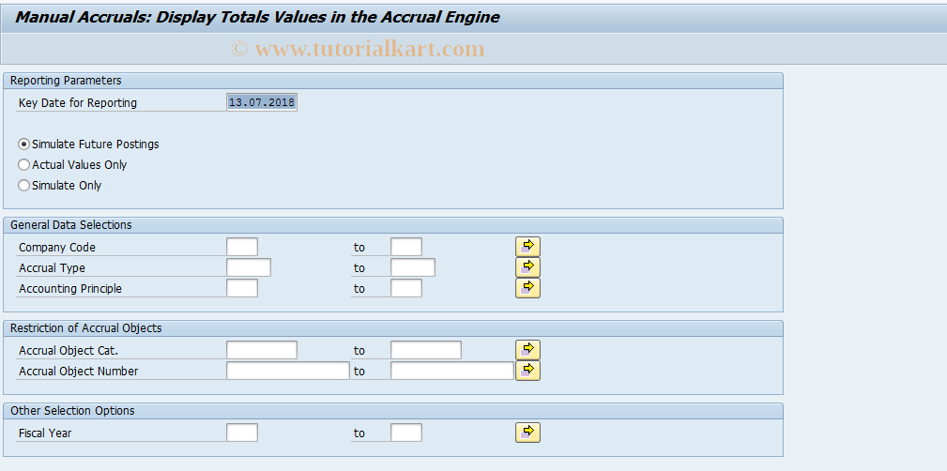Click Accrual Object Cat. to field

[426, 350]
